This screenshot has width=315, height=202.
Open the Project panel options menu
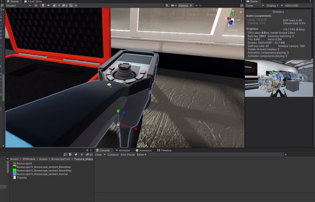point(91,150)
